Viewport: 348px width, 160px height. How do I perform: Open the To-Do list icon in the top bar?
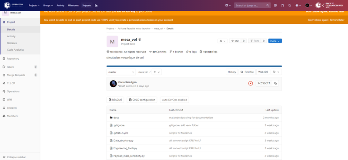coord(290,5)
